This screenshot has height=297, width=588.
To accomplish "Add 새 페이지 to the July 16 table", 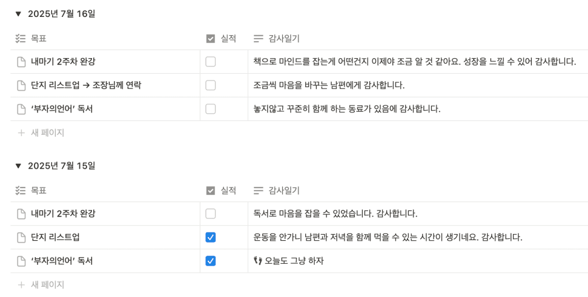I will tap(41, 133).
